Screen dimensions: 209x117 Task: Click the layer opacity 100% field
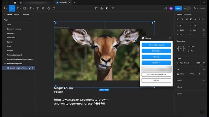tap(198, 63)
